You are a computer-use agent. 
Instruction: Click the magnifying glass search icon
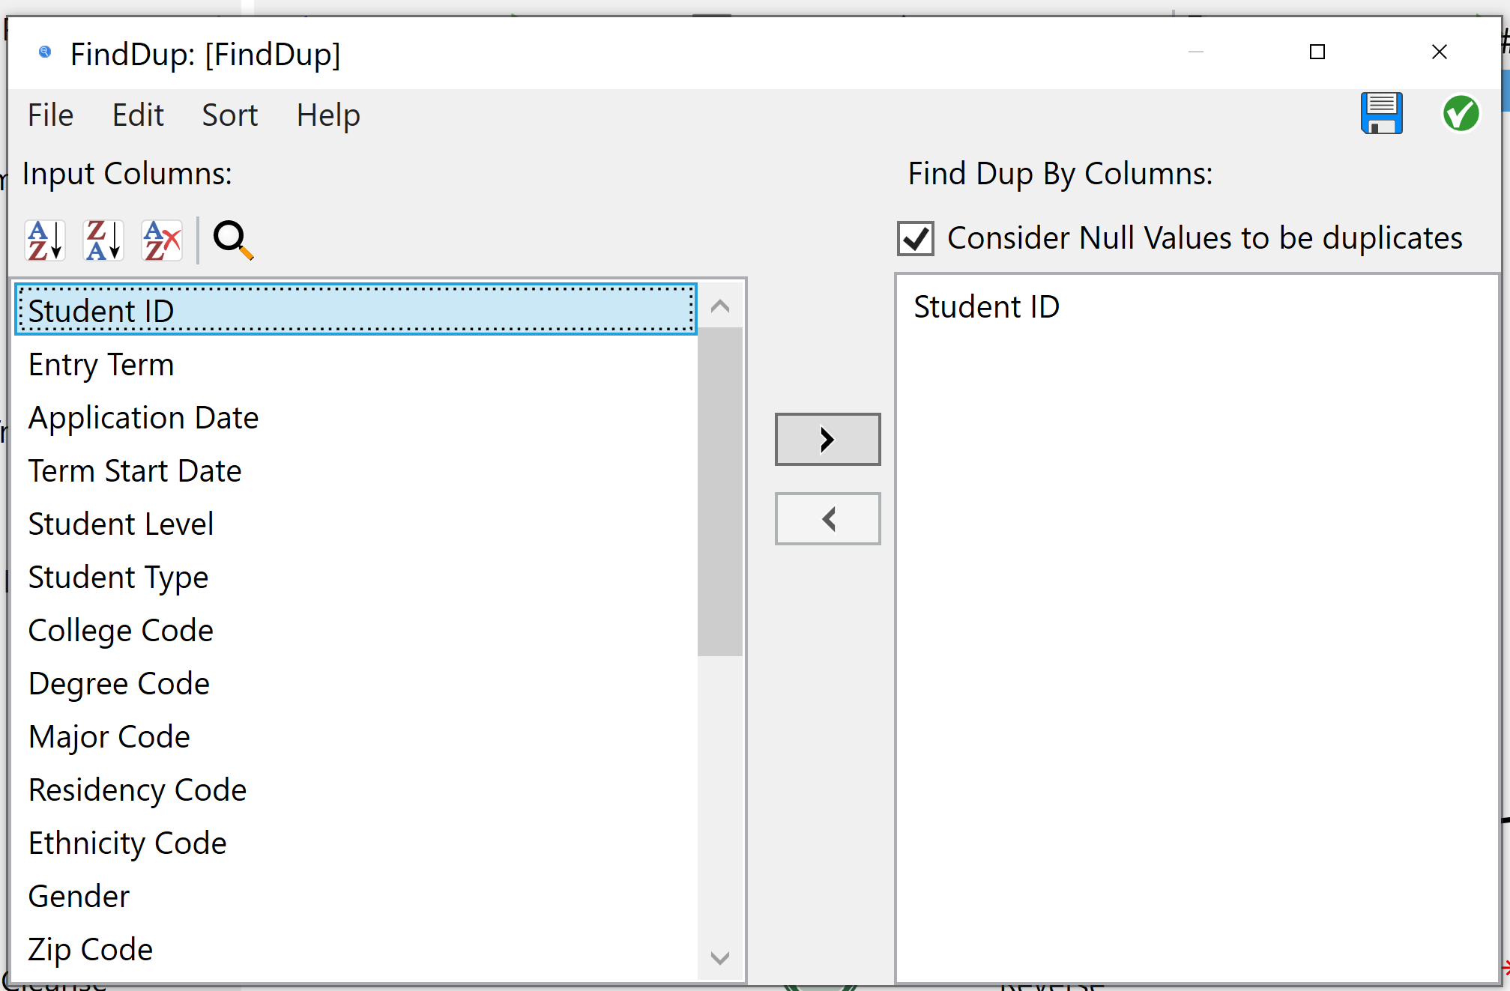tap(233, 240)
